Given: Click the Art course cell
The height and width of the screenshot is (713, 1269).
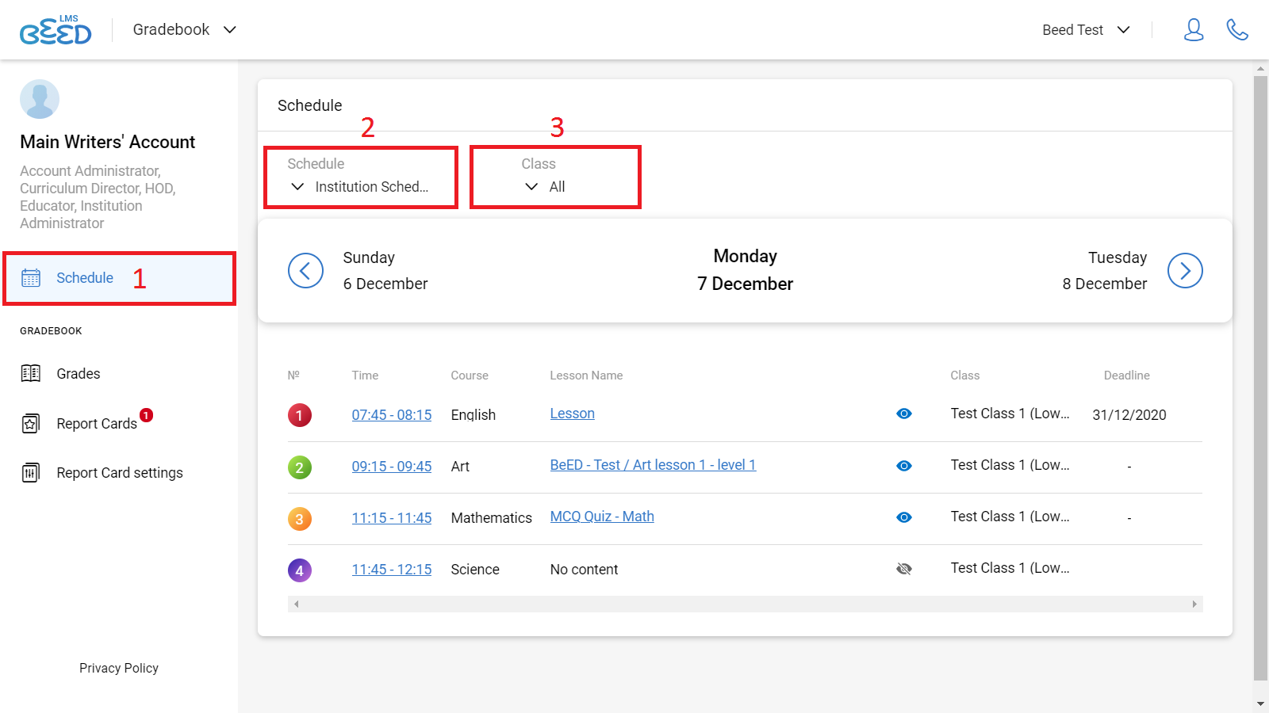Looking at the screenshot, I should [x=460, y=467].
